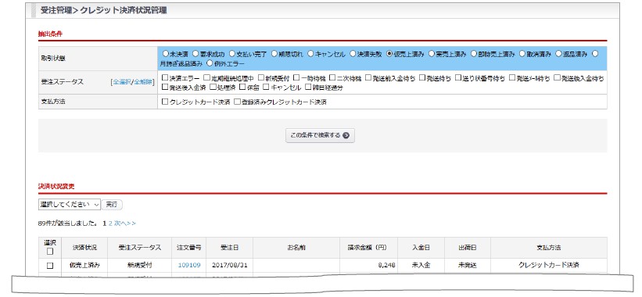This screenshot has width=642, height=297.
Task: Check the 一時待機 checkbox
Action: tap(296, 77)
